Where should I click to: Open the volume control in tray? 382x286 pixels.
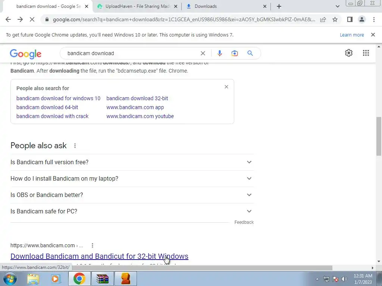(x=344, y=279)
